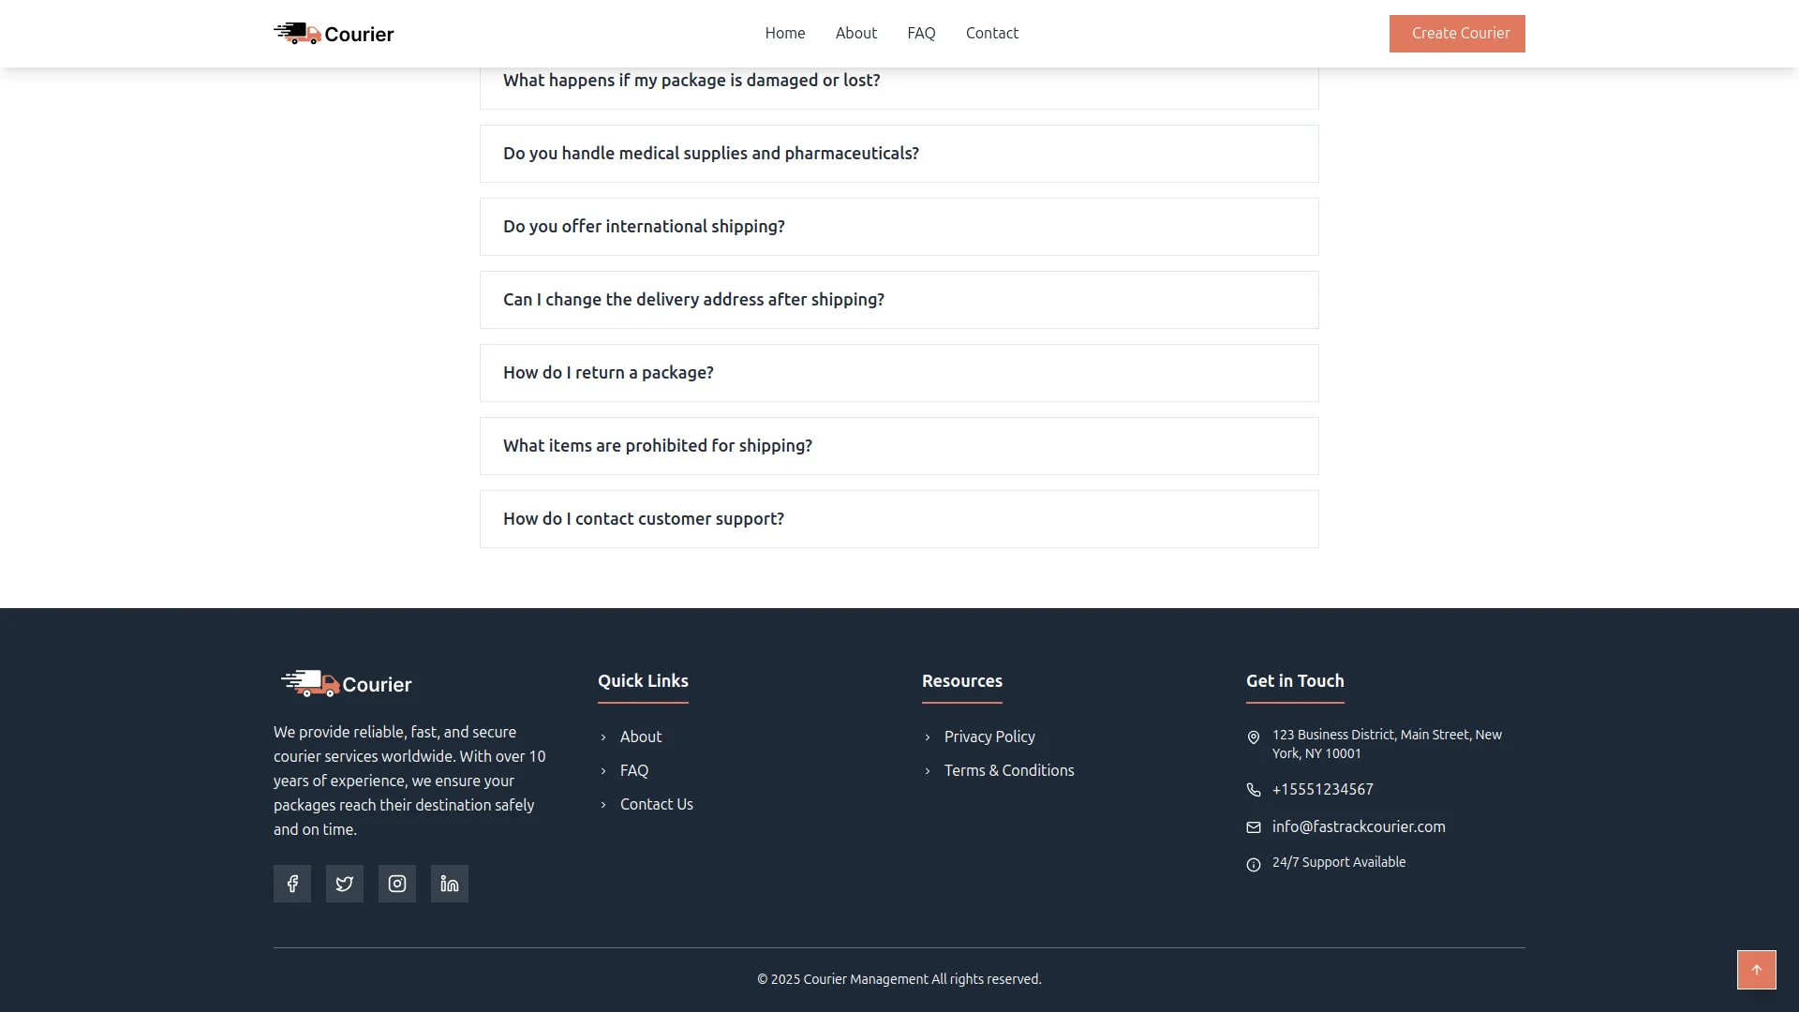Expand the medical supplies and pharmaceuticals question
The image size is (1799, 1012).
coord(899,154)
